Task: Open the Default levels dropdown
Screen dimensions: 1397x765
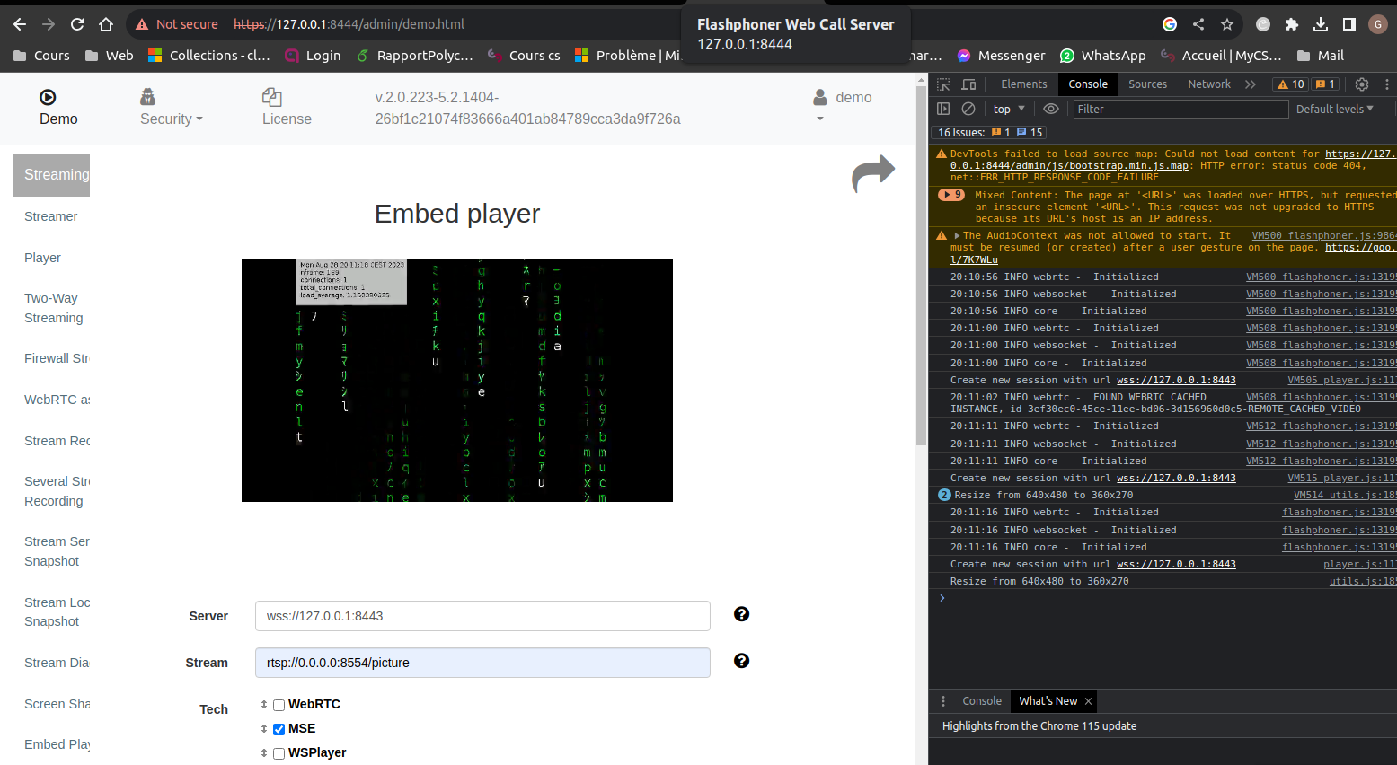Action: [x=1334, y=109]
